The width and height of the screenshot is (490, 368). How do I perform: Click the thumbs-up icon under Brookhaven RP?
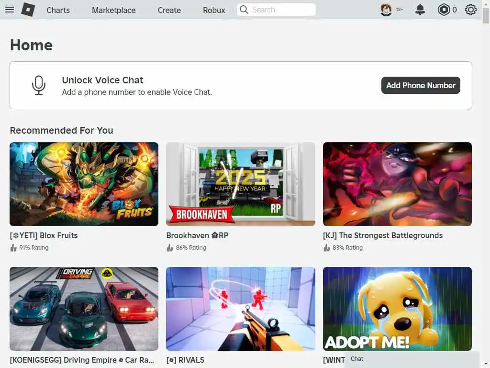tap(170, 248)
